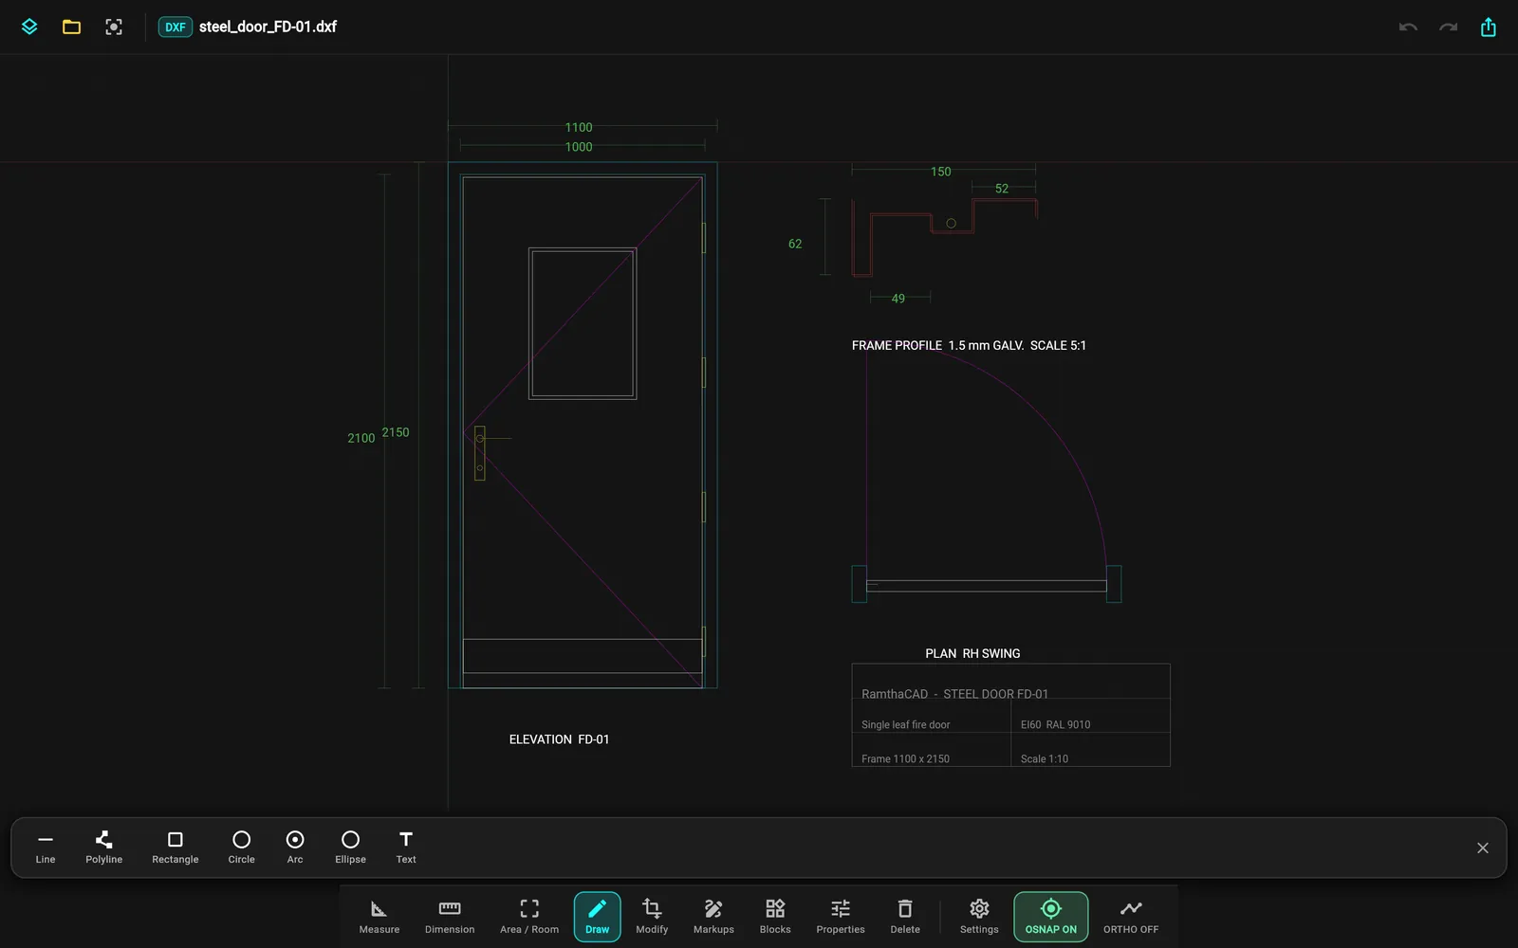Open the Dimension tool
The height and width of the screenshot is (948, 1518).
coord(450,917)
